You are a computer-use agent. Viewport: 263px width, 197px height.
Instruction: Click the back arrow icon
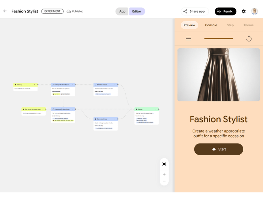click(x=5, y=11)
